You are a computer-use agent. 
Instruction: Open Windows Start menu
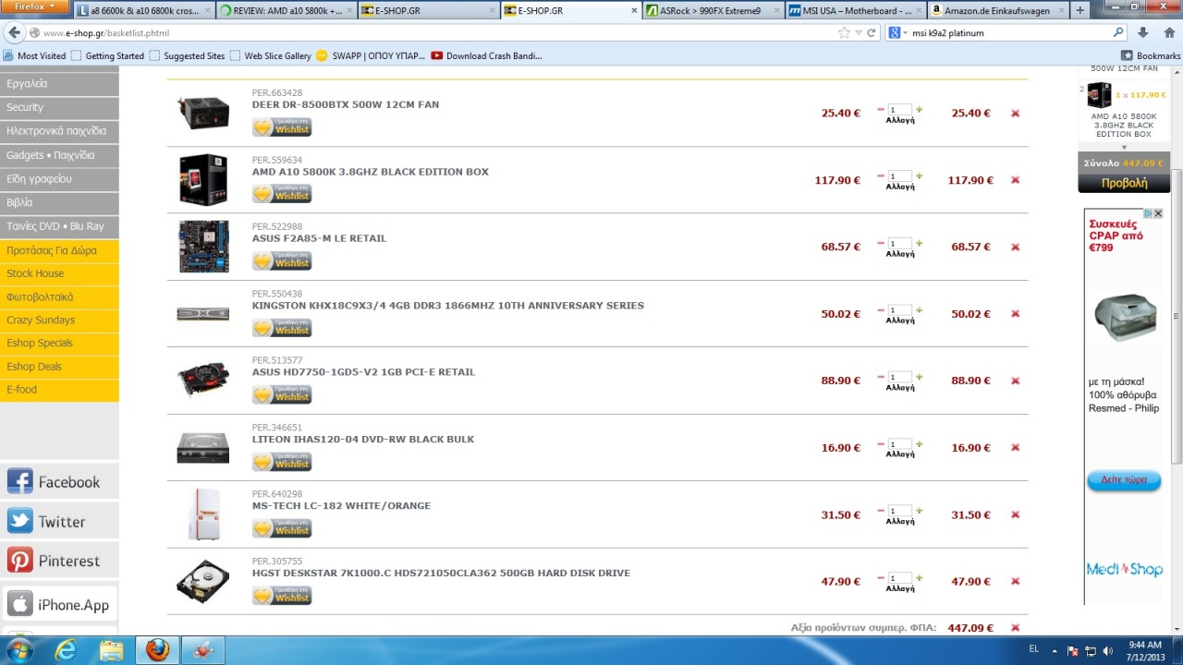[x=18, y=650]
